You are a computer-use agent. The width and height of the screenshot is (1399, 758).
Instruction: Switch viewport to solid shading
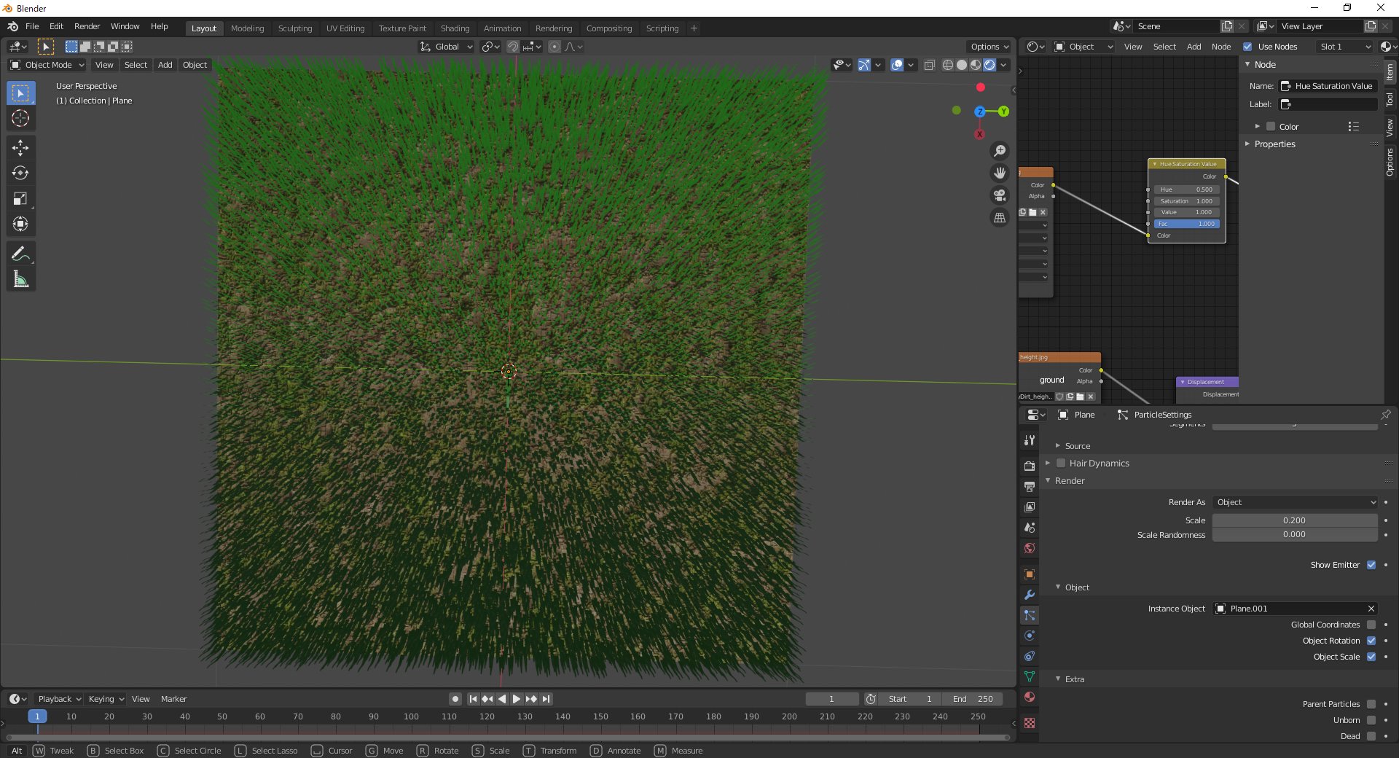tap(962, 65)
